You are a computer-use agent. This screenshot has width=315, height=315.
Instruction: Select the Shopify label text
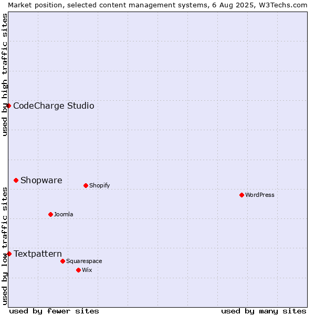(99, 185)
